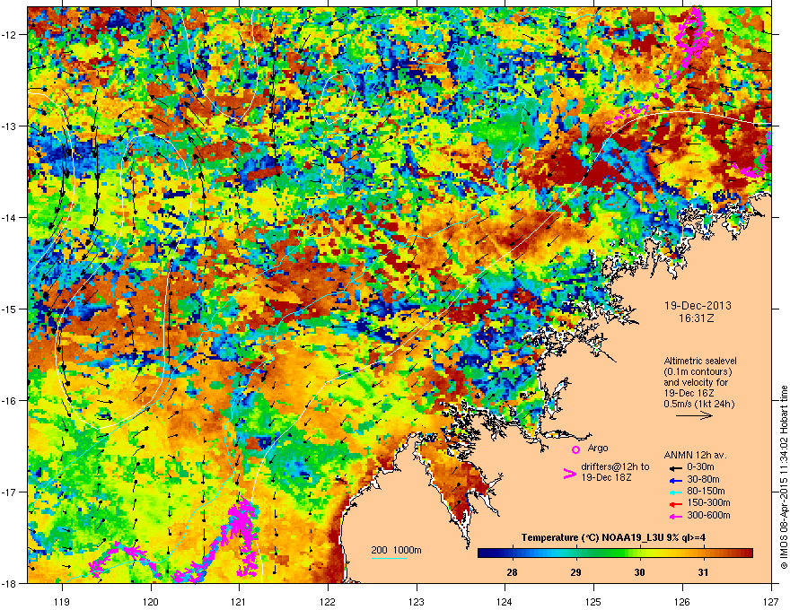Click the longitude '123' axis label

click(x=417, y=601)
